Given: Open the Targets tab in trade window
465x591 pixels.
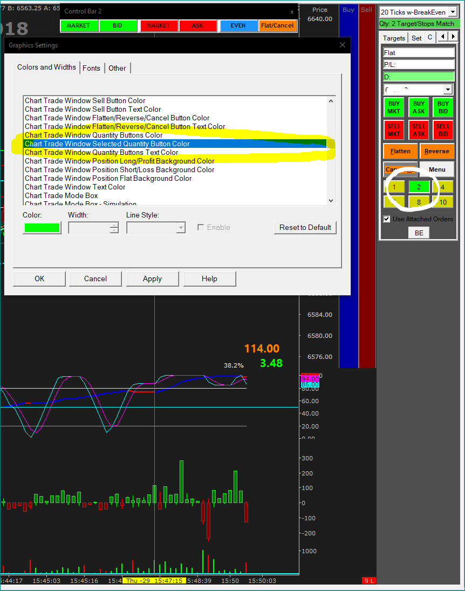Looking at the screenshot, I should point(394,38).
